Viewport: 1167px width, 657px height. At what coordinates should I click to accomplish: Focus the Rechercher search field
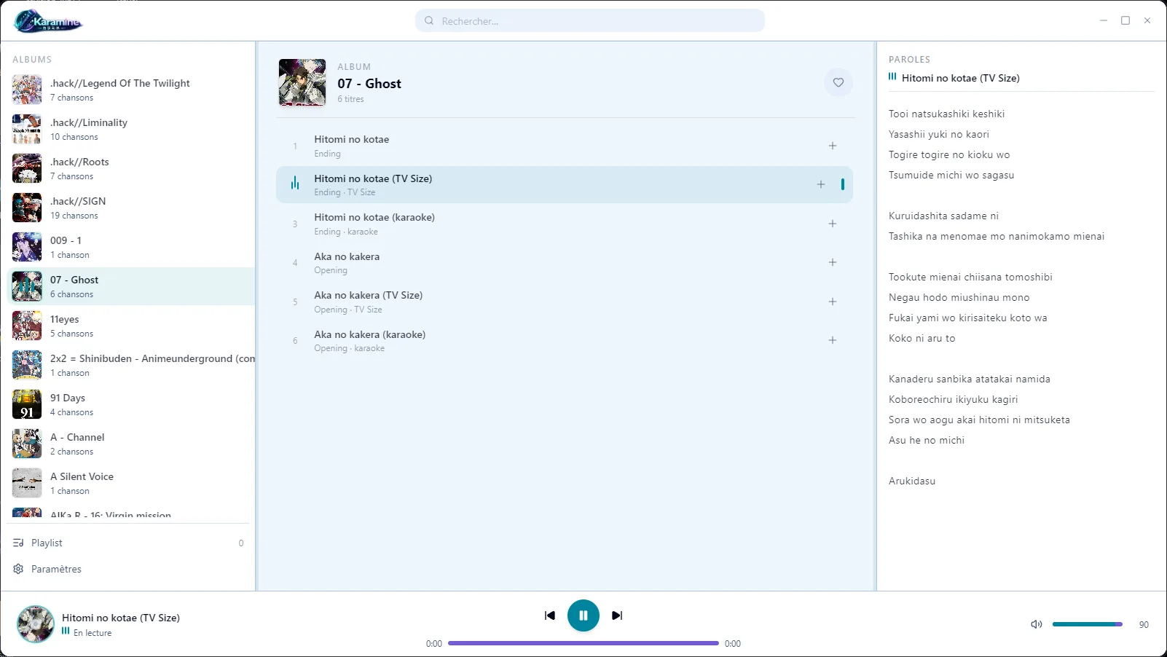coord(590,21)
